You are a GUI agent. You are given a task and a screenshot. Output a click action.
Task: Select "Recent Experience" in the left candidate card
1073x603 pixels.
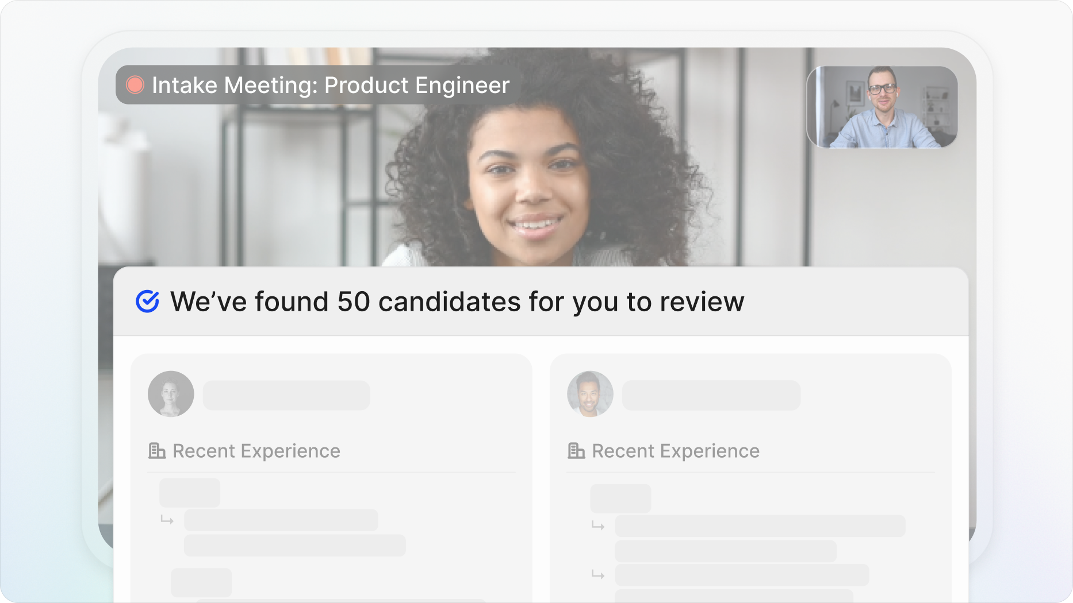[256, 451]
